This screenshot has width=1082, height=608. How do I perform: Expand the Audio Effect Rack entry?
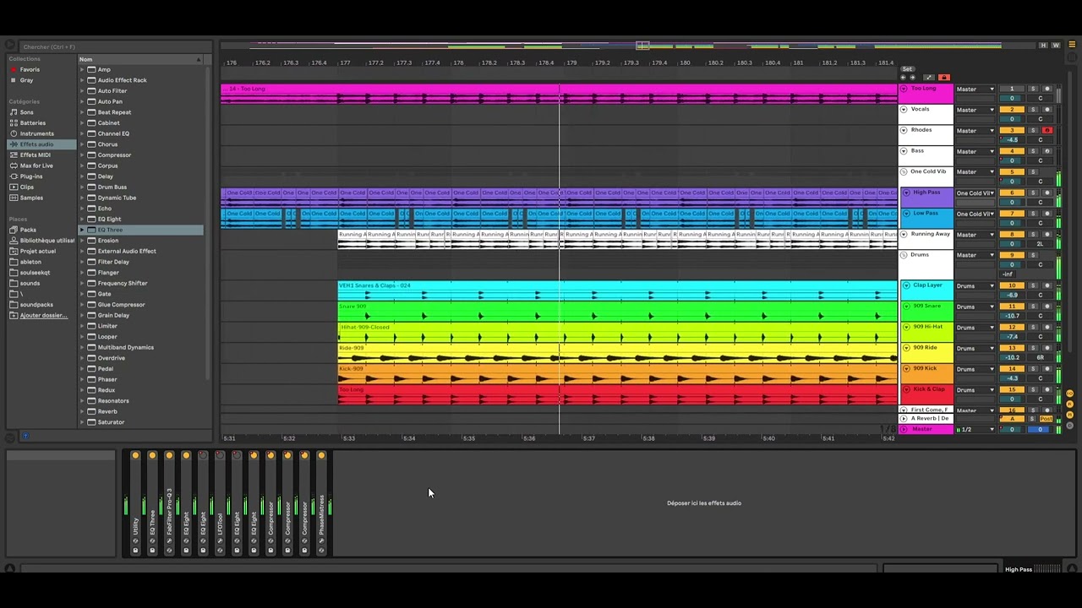pyautogui.click(x=83, y=80)
